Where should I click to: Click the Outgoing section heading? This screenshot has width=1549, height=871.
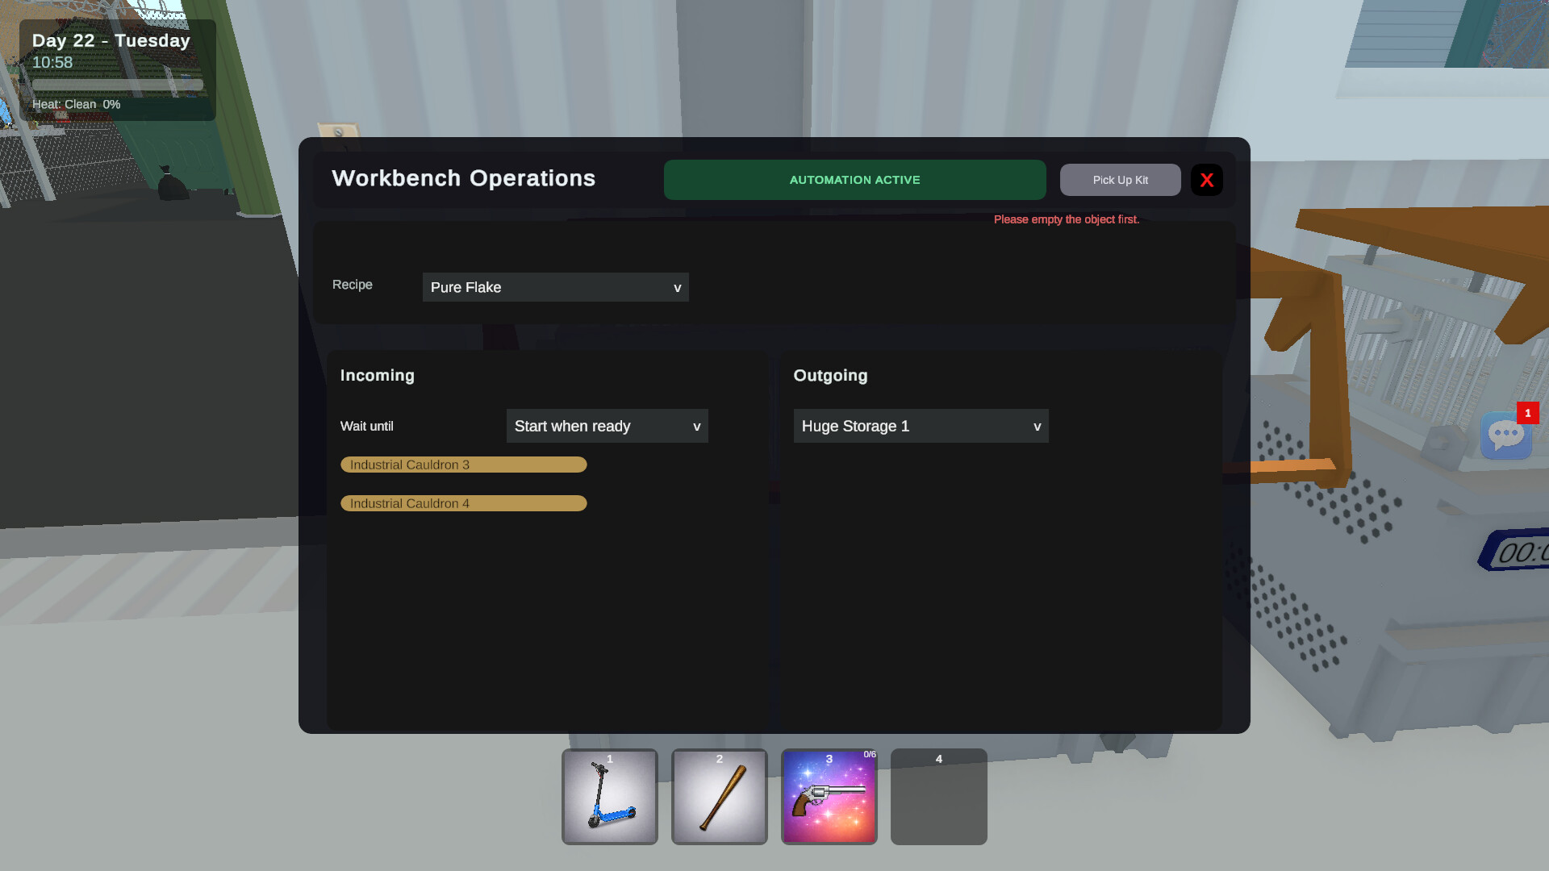pyautogui.click(x=831, y=375)
